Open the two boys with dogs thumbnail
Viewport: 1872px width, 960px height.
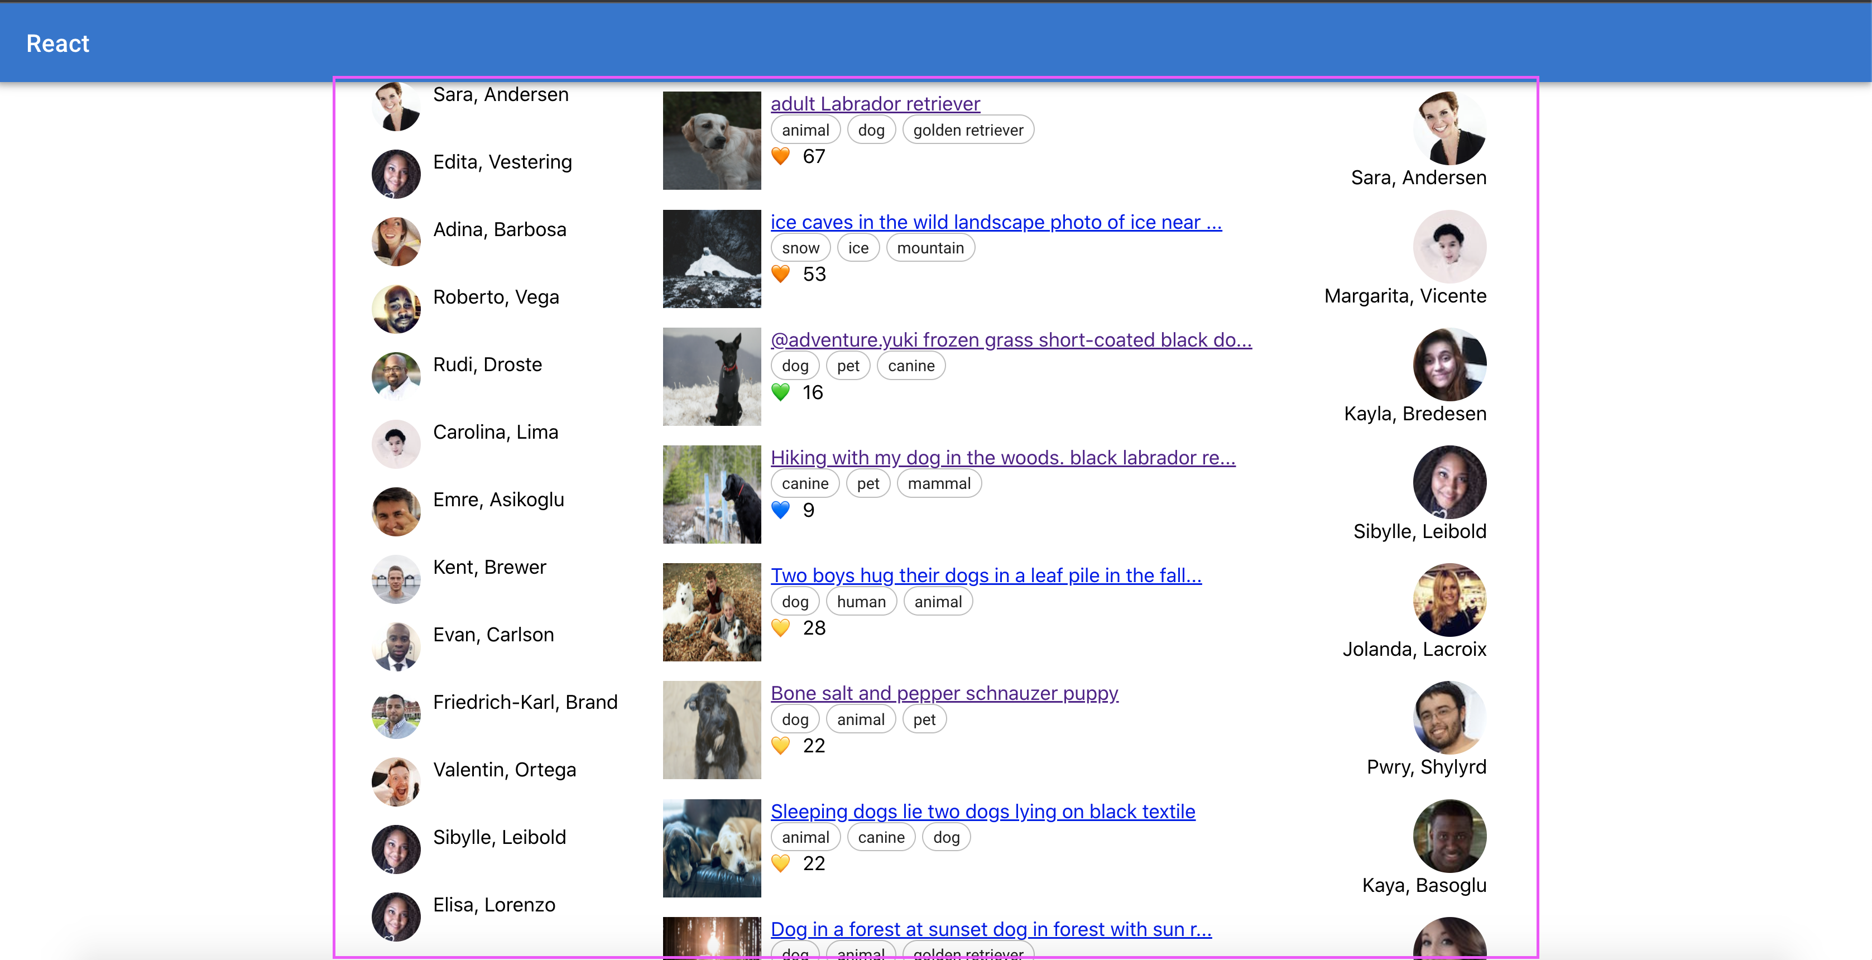tap(712, 612)
